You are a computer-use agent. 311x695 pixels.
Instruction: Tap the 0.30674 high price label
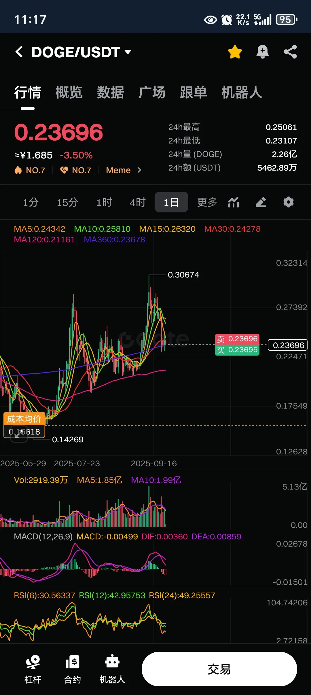point(183,275)
